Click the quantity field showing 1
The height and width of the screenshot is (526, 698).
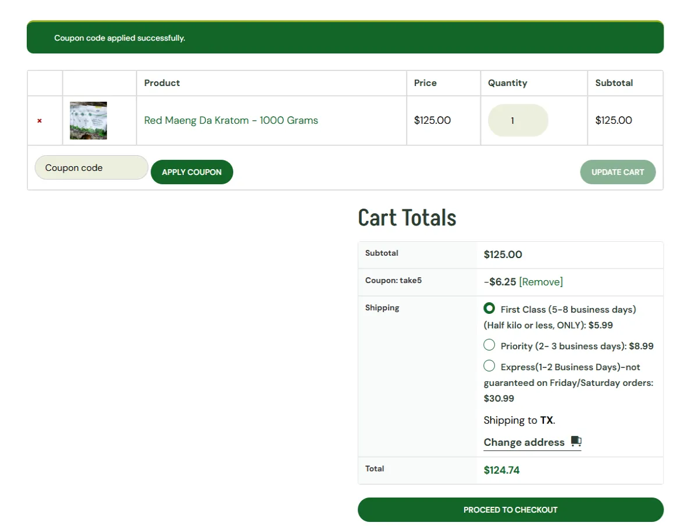(x=518, y=120)
